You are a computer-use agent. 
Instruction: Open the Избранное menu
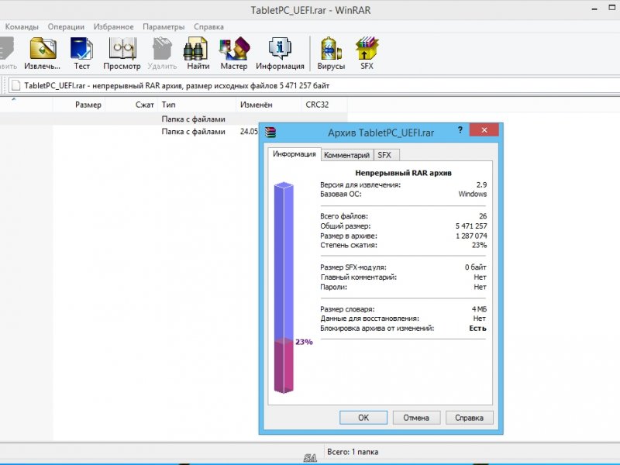113,27
